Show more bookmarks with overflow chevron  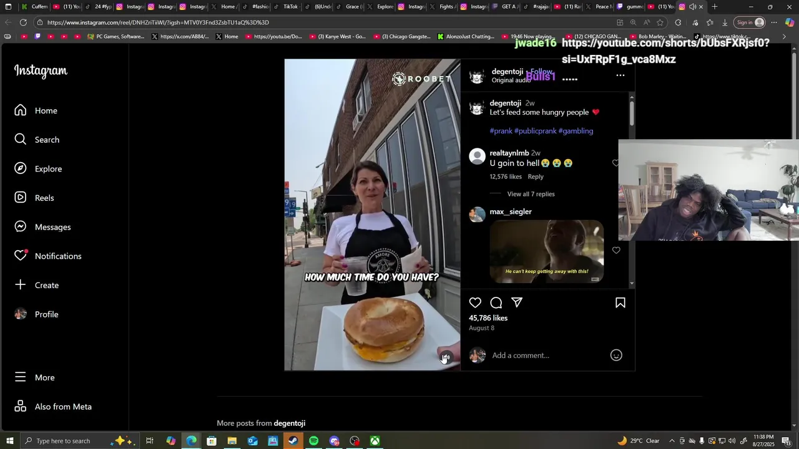[x=784, y=36]
